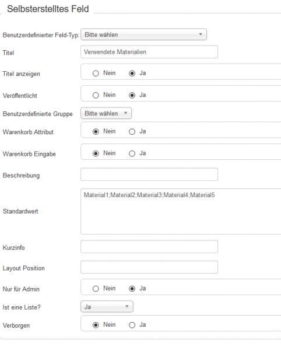Open the Benutzerdefinierter Feld-Typ dropdown
This screenshot has width=281, height=350.
click(x=143, y=34)
